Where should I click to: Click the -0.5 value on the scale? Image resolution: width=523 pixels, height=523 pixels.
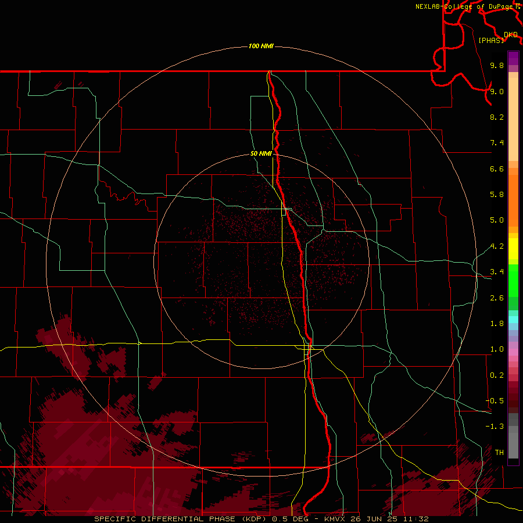[x=495, y=401]
